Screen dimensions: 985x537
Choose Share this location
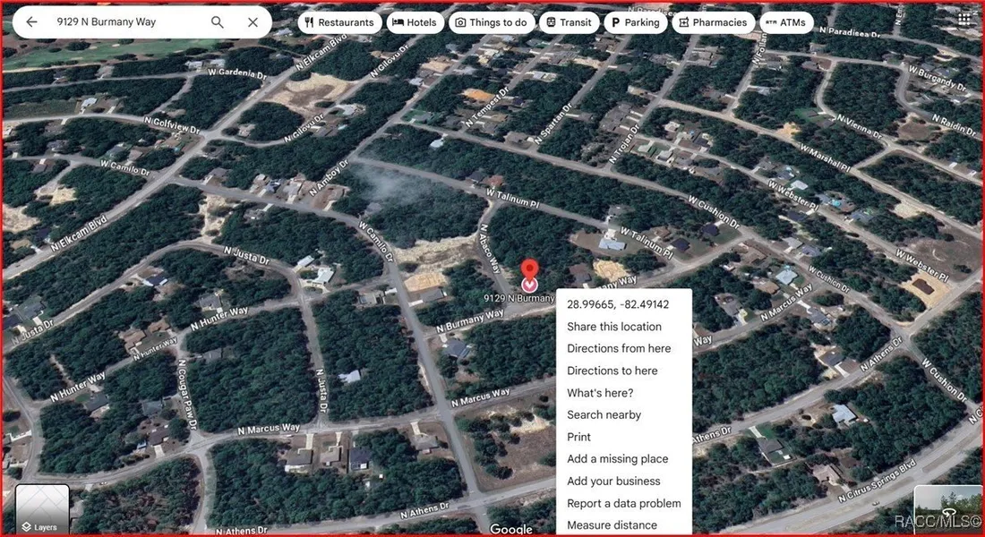[614, 327]
